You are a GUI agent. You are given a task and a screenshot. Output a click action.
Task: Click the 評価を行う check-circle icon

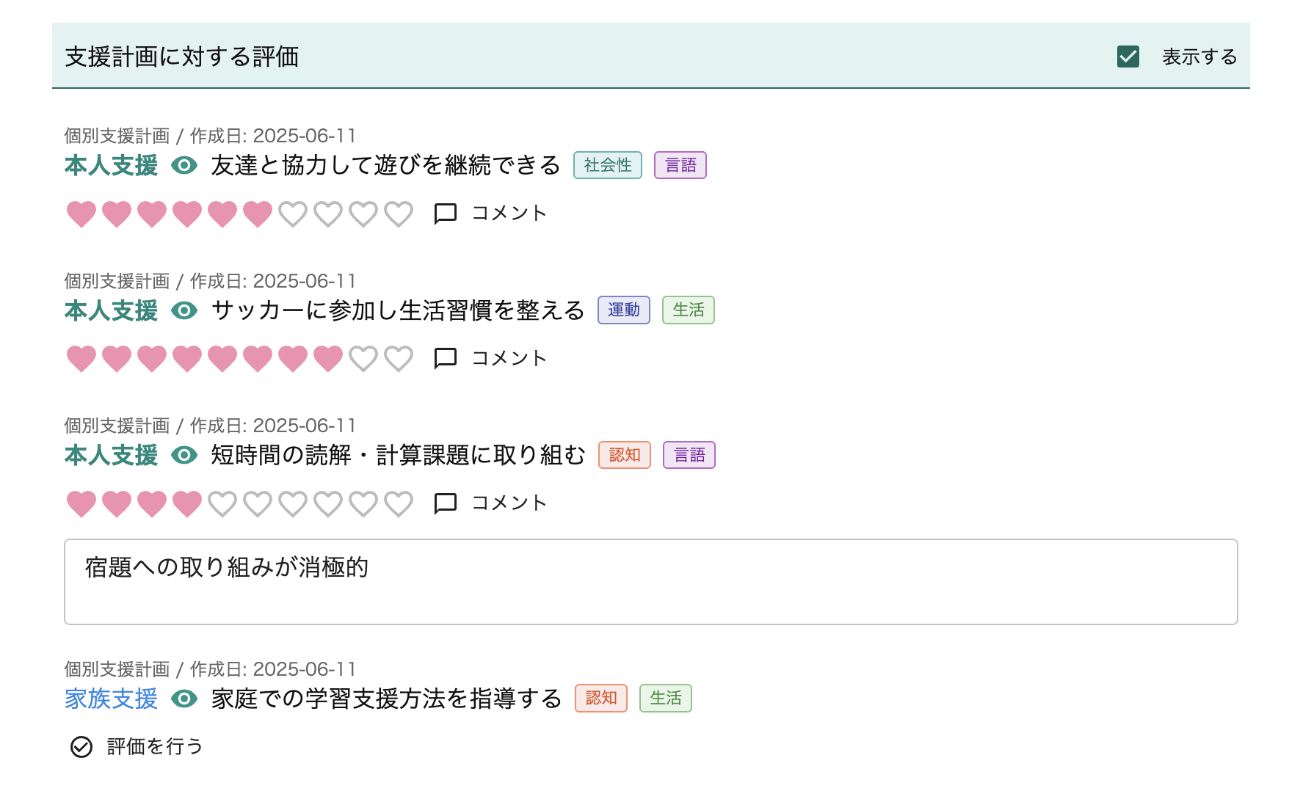[81, 747]
